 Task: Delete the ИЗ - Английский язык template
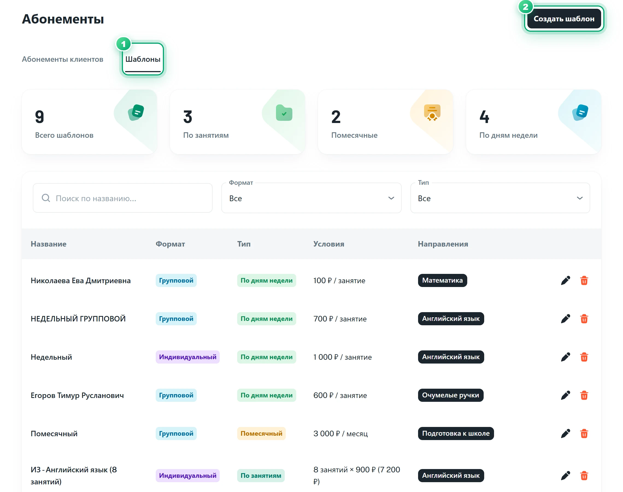(x=584, y=476)
